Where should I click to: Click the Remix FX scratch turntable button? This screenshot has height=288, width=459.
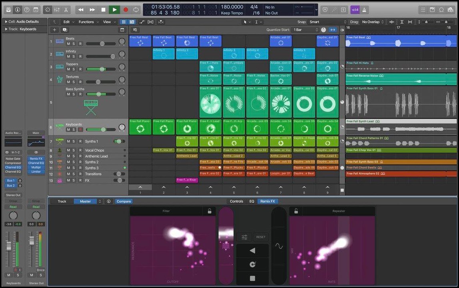click(252, 264)
